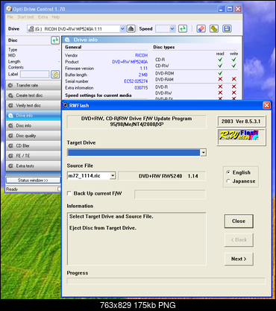
Task: Click the erase disc icon in the toolbar
Action: click(201, 28)
